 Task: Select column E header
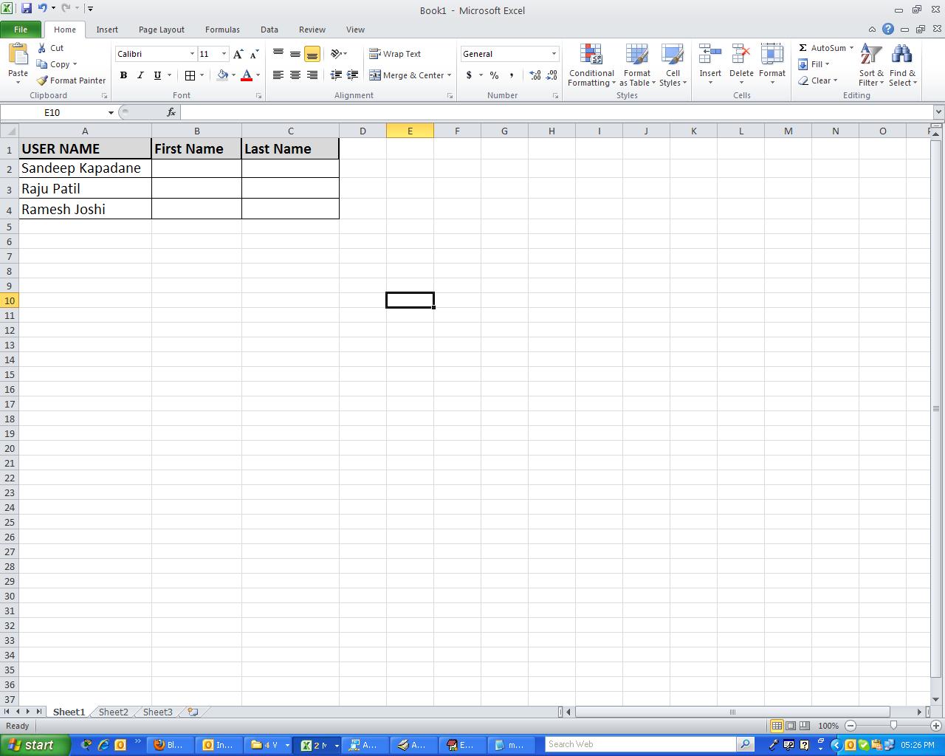[x=410, y=131]
